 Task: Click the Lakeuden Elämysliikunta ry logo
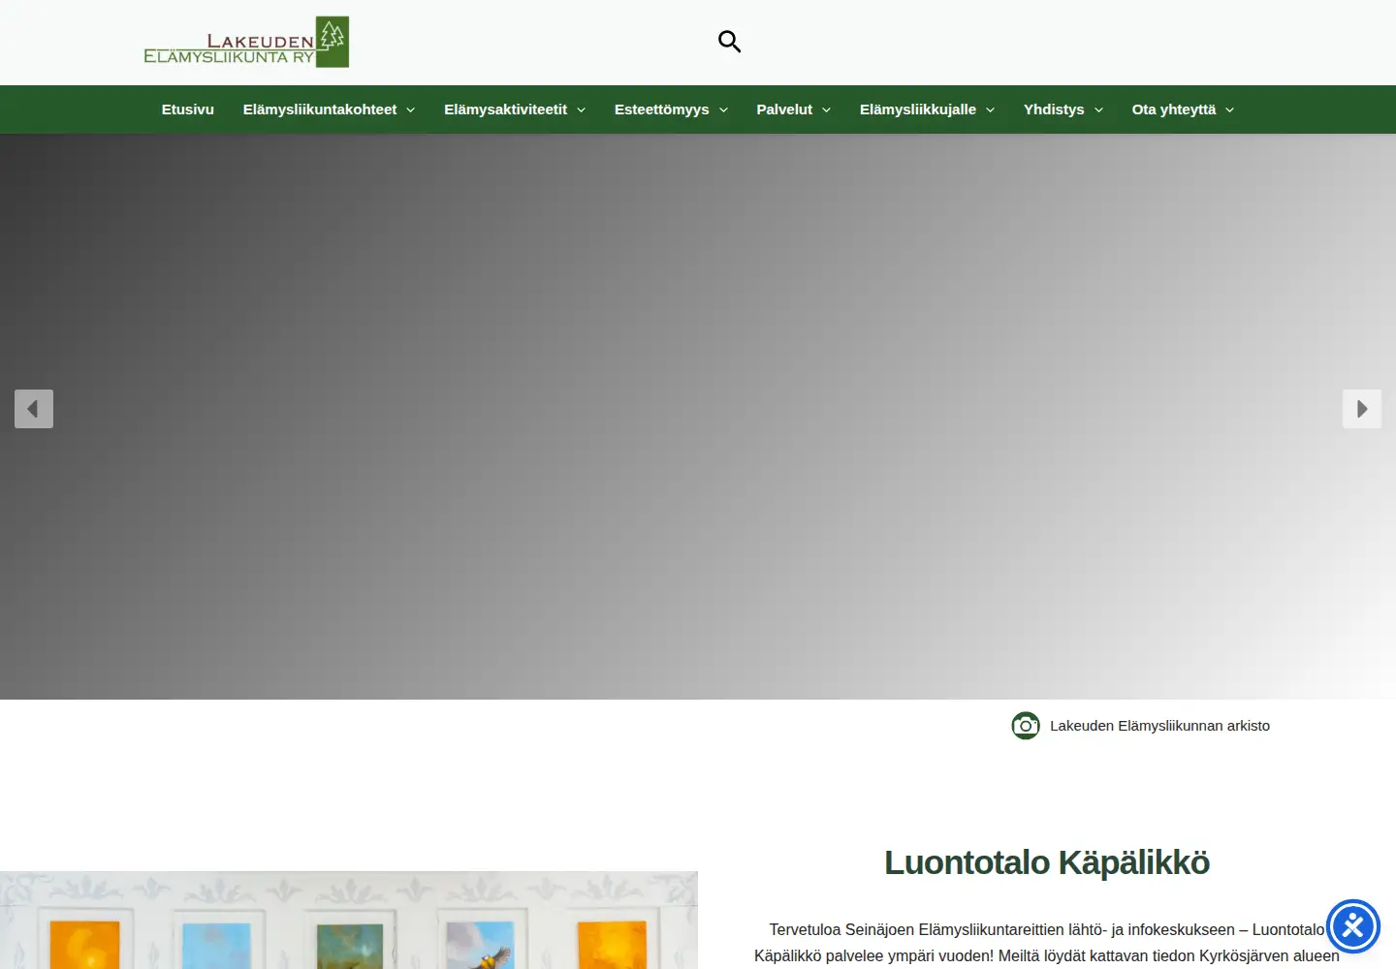(x=246, y=42)
